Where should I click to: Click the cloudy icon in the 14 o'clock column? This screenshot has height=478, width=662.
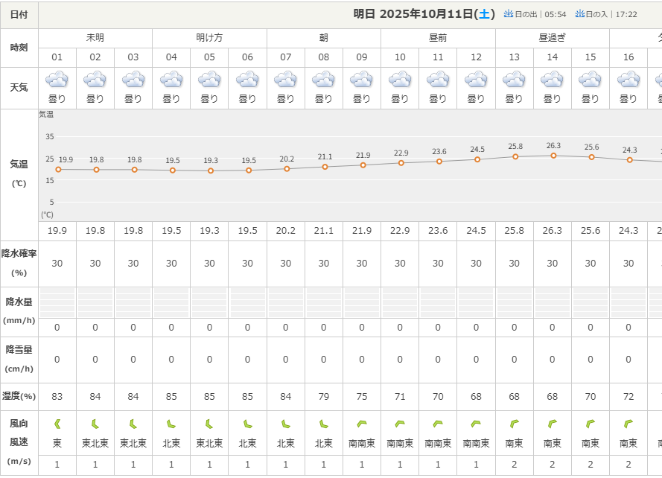click(552, 80)
